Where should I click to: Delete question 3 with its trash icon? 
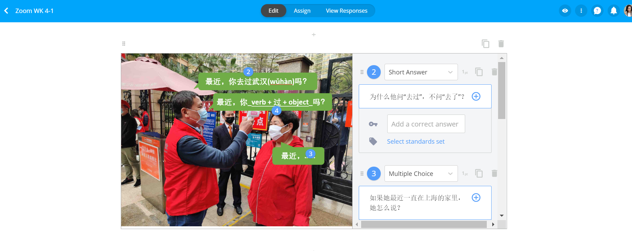(494, 174)
